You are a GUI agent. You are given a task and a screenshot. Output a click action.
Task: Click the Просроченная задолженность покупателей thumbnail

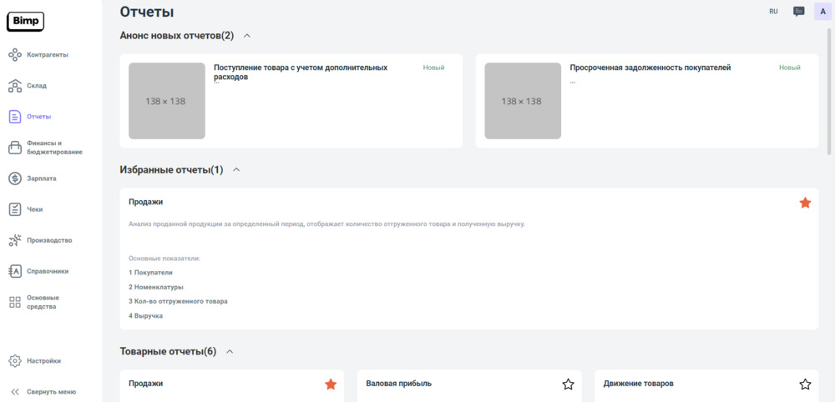pos(523,101)
